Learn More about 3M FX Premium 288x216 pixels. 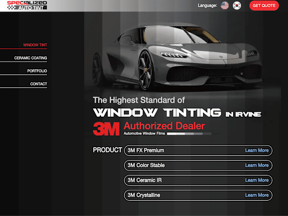tap(257, 150)
